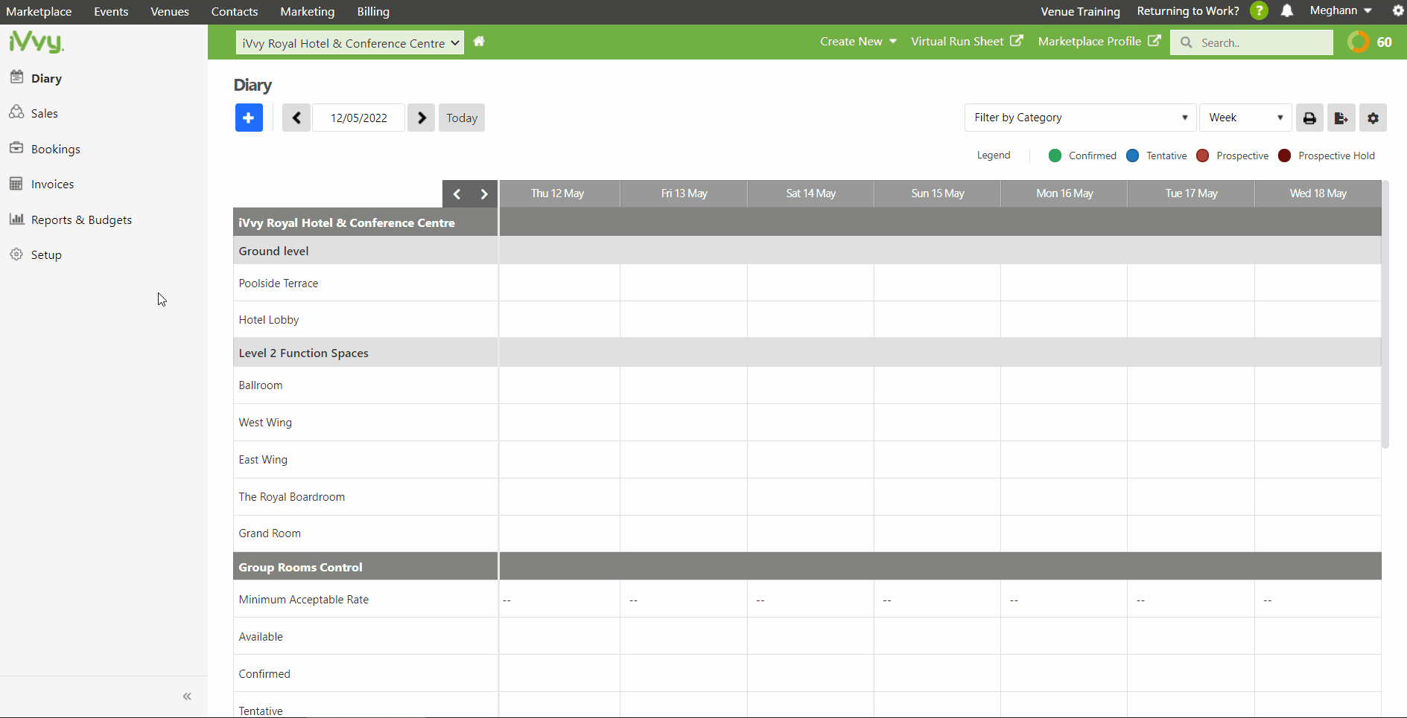
Task: Click the date input field 12/05/2022
Action: coord(359,118)
